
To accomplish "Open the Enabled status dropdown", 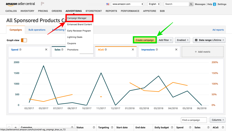I will click(x=182, y=40).
